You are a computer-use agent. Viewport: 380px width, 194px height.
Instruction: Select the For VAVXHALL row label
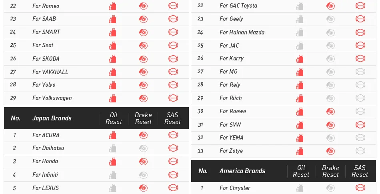50,72
